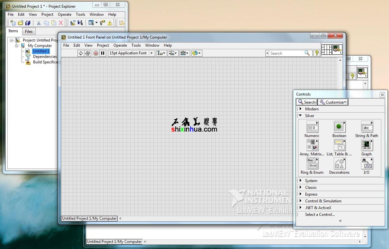Switch to the Files tab
Image resolution: width=389 pixels, height=249 pixels.
[x=29, y=32]
